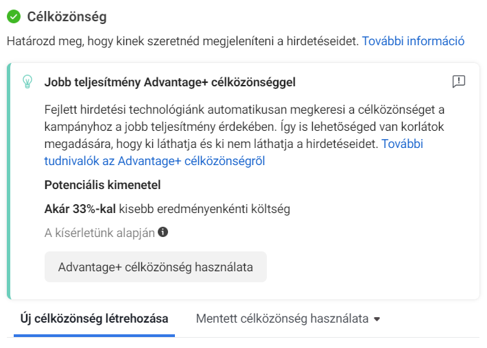Click the 'Célközönség' section heading

tap(67, 16)
